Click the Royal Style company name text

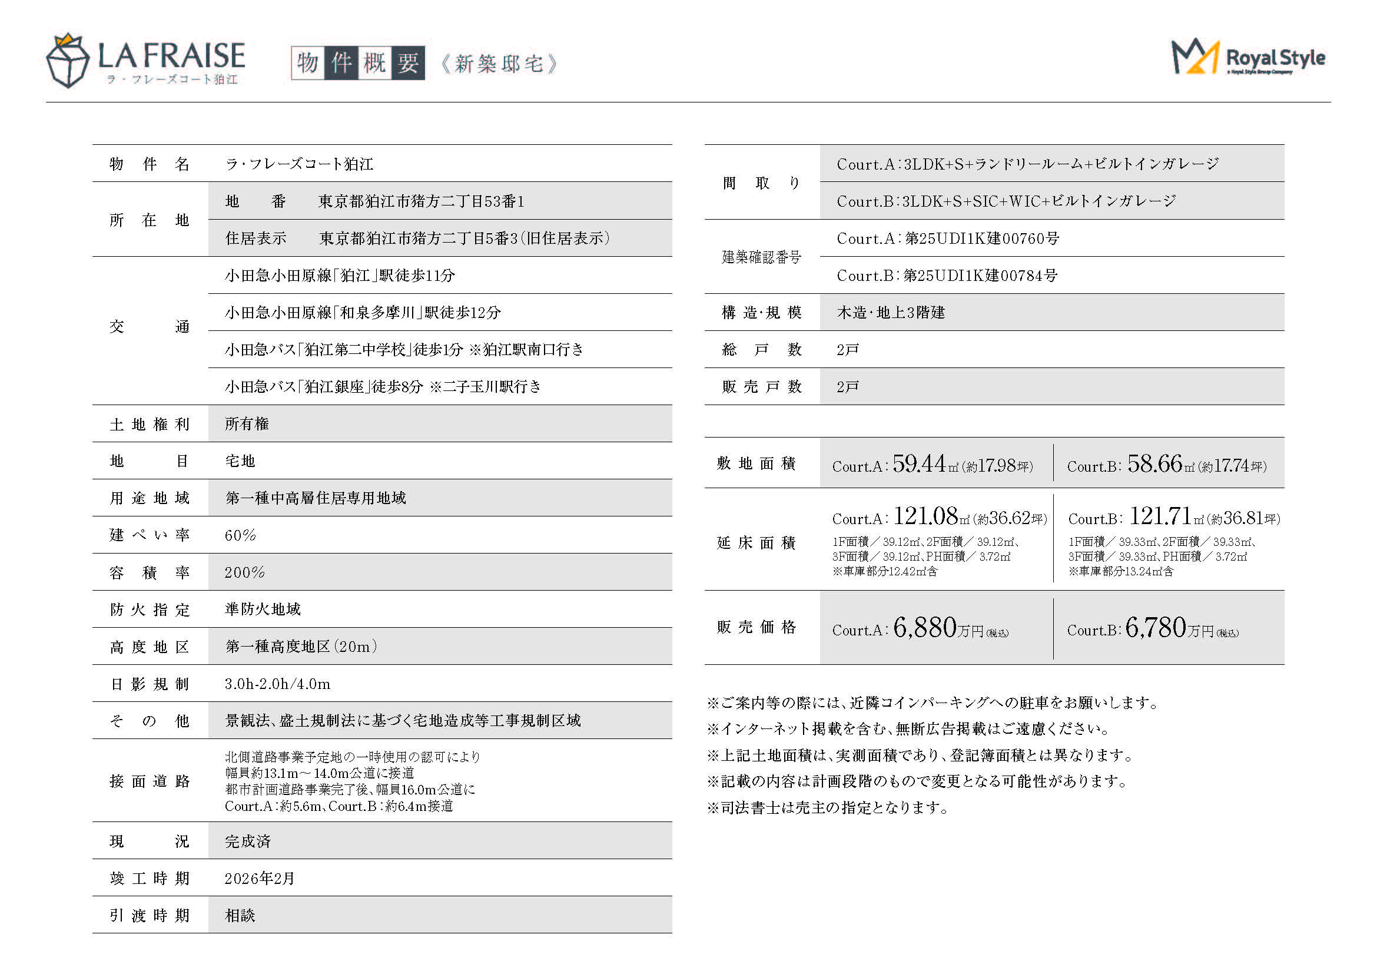pos(1275,58)
